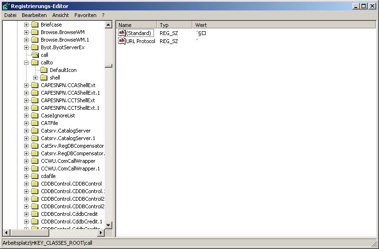The height and width of the screenshot is (249, 379).
Task: Select the CaseIgnoreList key
Action: coord(58,116)
